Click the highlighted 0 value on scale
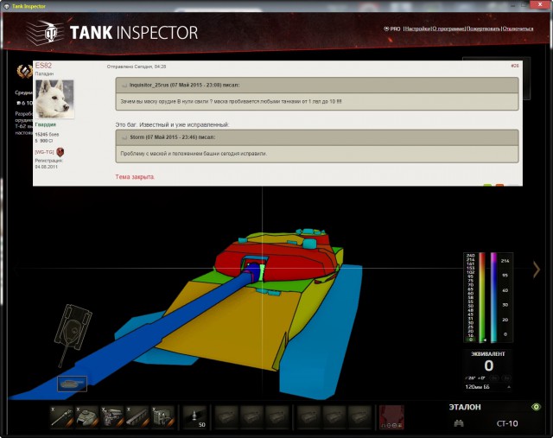 [470, 340]
